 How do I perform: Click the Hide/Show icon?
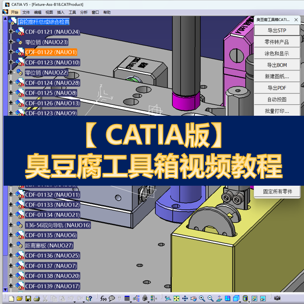(254, 298)
